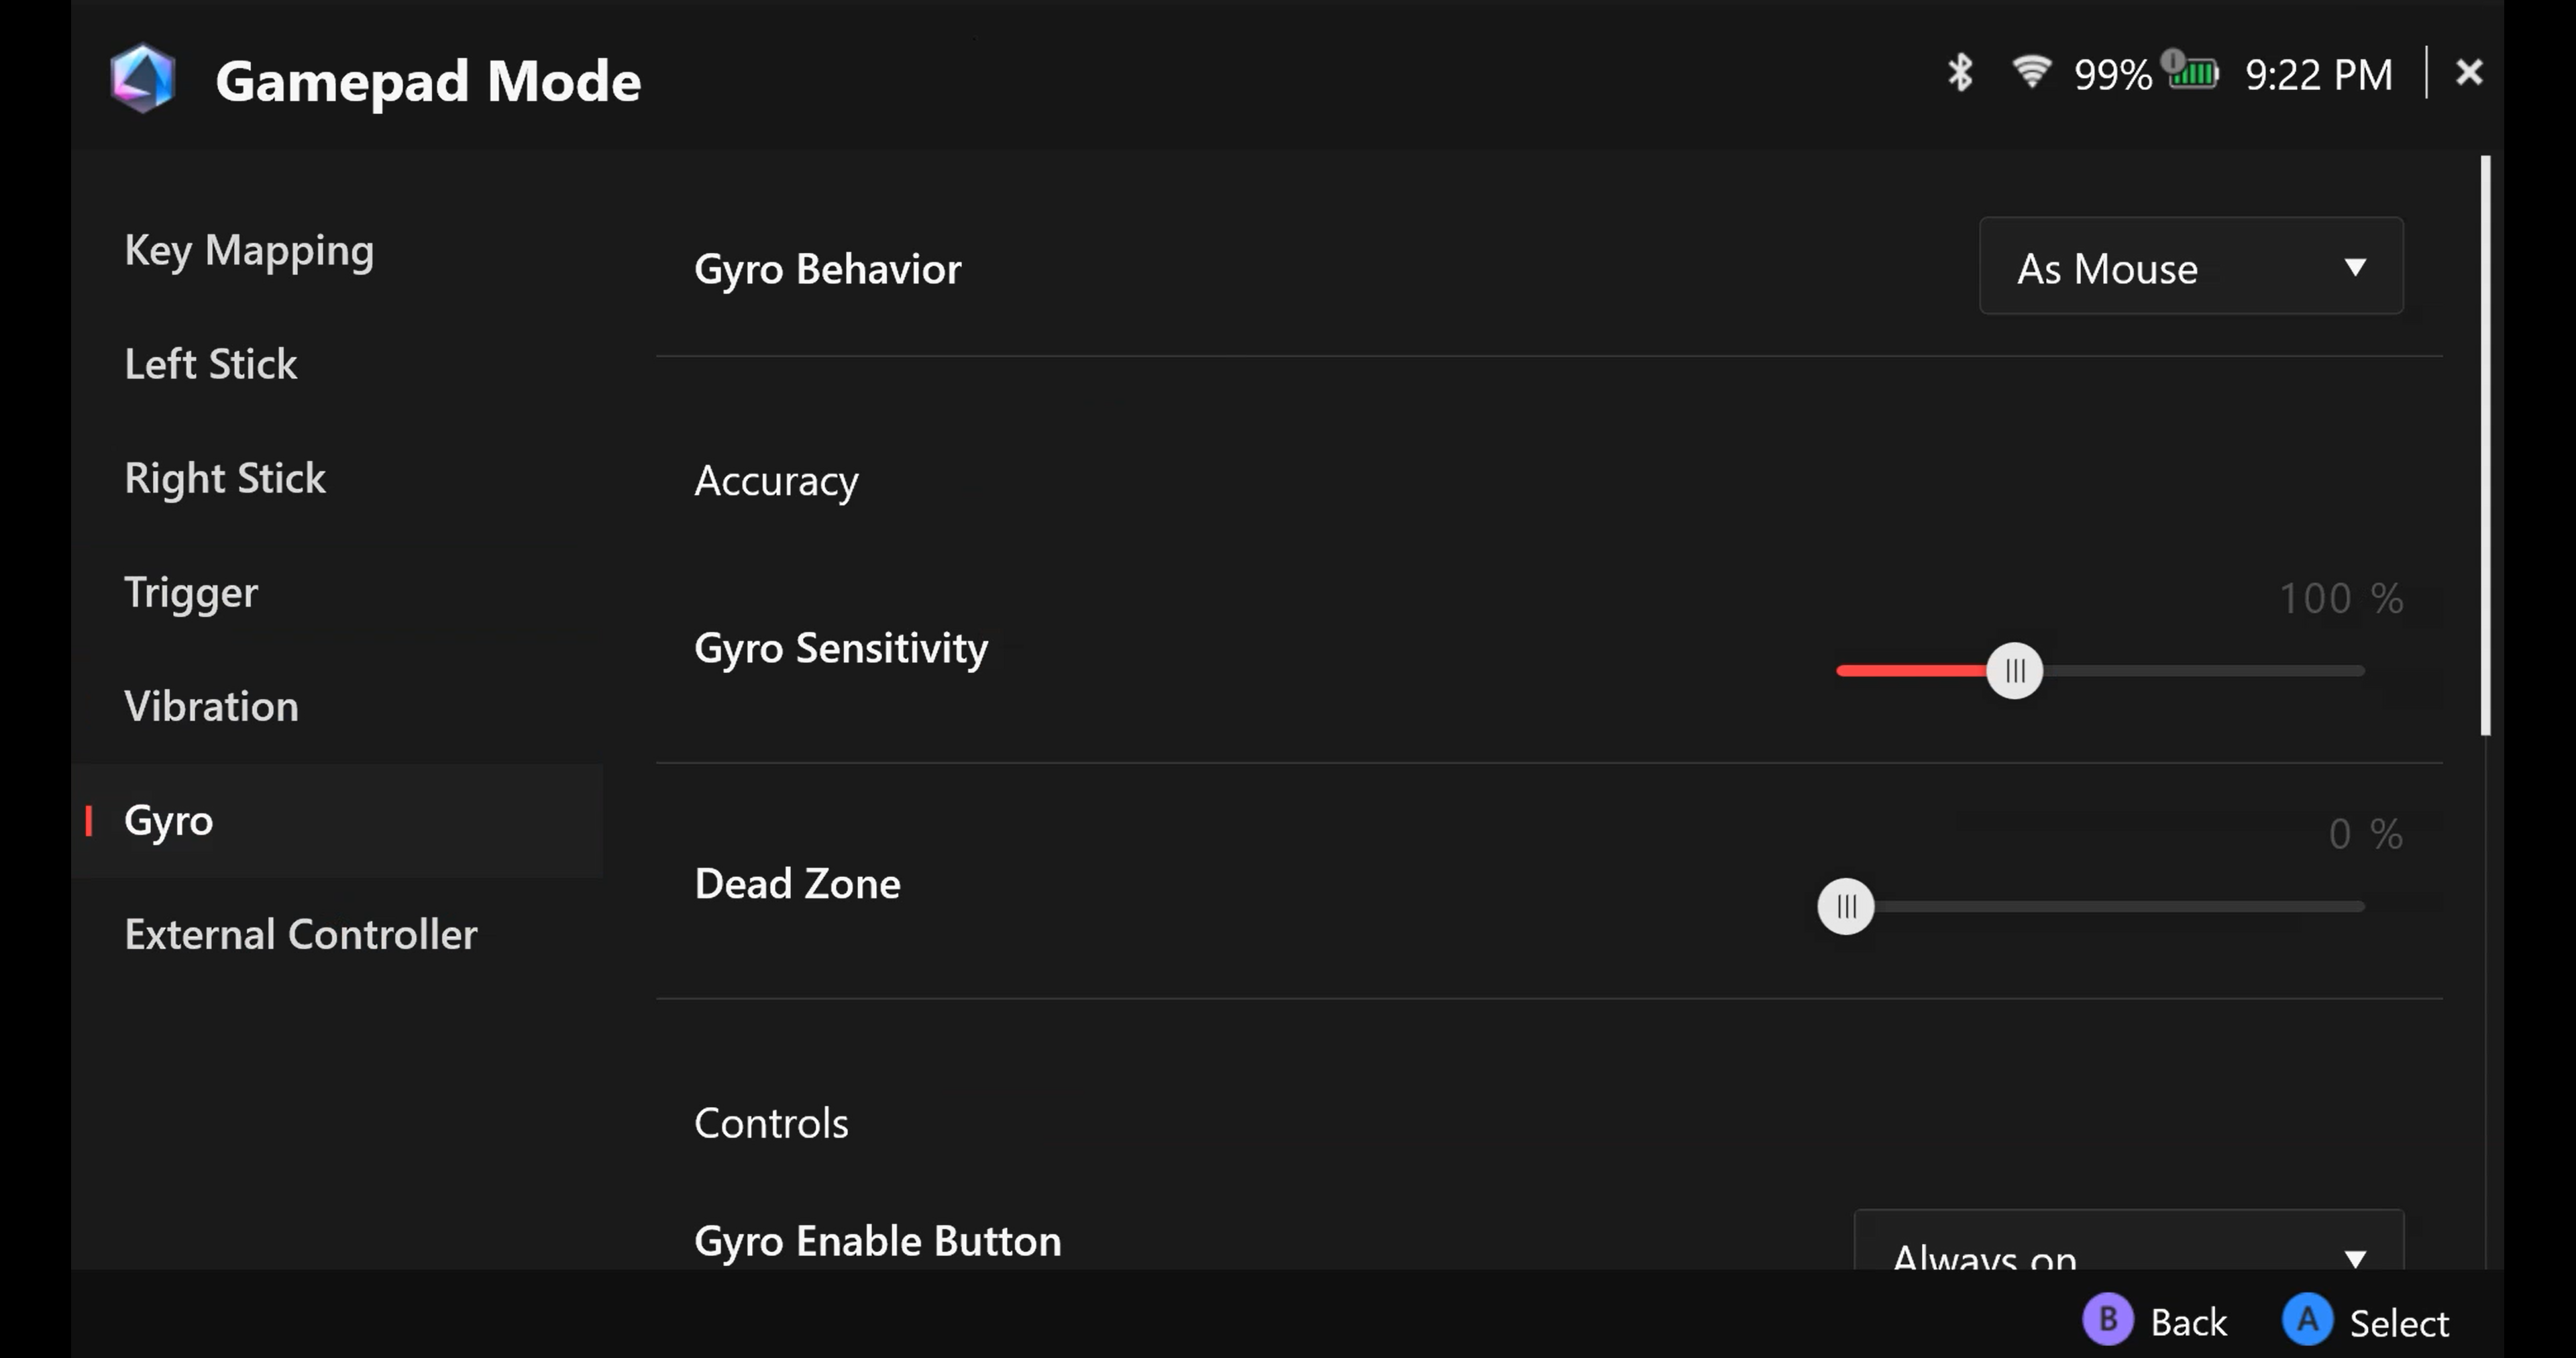Select the Trigger menu item
The image size is (2576, 1358).
coord(191,592)
